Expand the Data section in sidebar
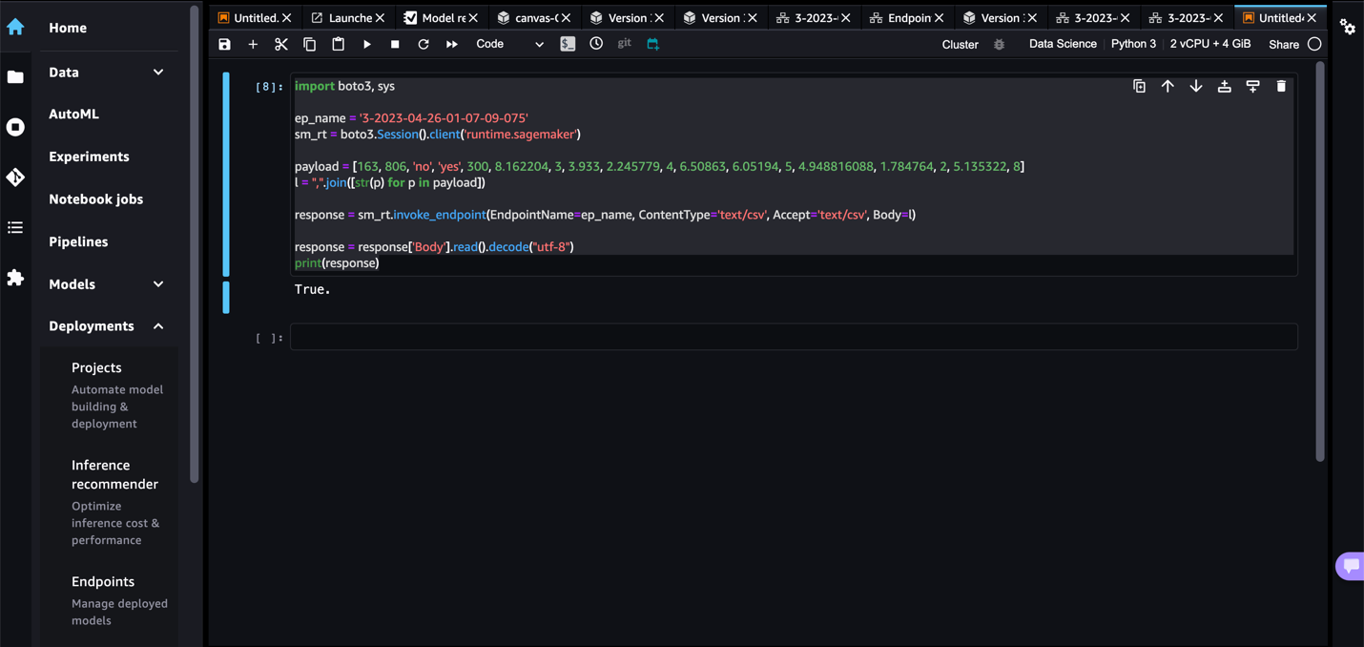Viewport: 1364px width, 647px height. point(158,73)
